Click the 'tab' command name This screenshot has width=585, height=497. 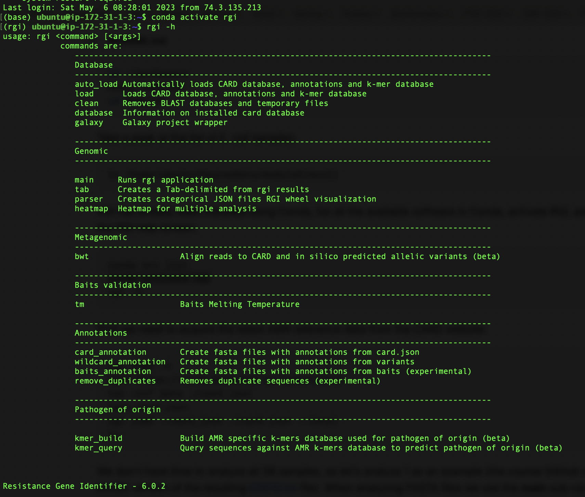(82, 189)
